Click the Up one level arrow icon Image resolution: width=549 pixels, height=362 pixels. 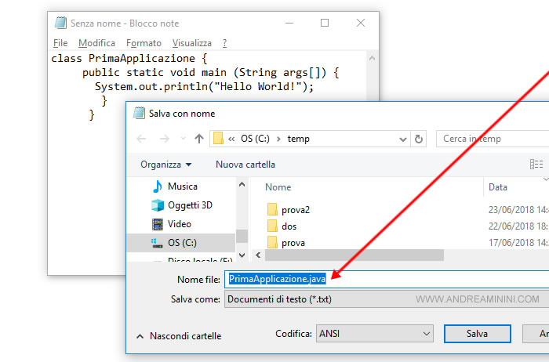tap(198, 139)
